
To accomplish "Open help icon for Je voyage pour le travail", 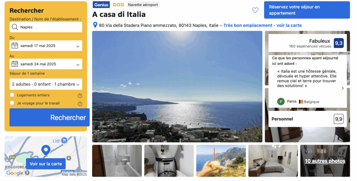I will (x=80, y=104).
